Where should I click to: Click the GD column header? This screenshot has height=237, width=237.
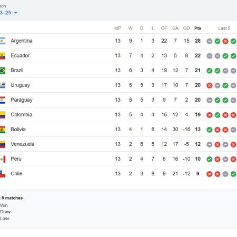pyautogui.click(x=186, y=28)
